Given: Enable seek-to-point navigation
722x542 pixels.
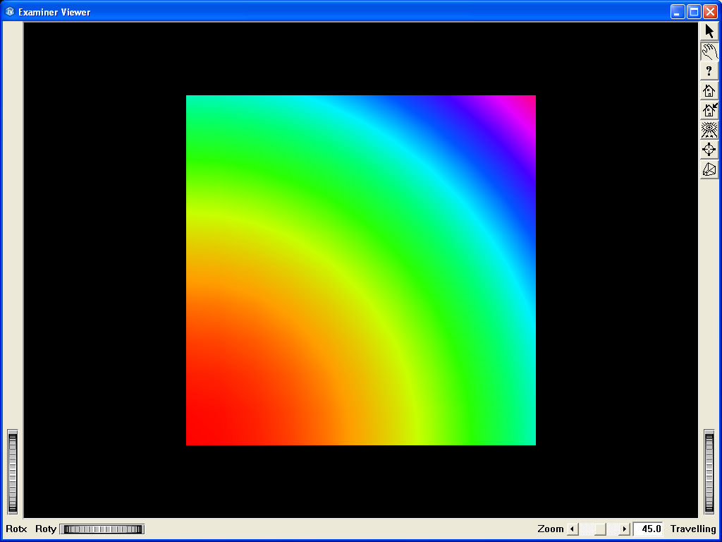Looking at the screenshot, I should [709, 149].
